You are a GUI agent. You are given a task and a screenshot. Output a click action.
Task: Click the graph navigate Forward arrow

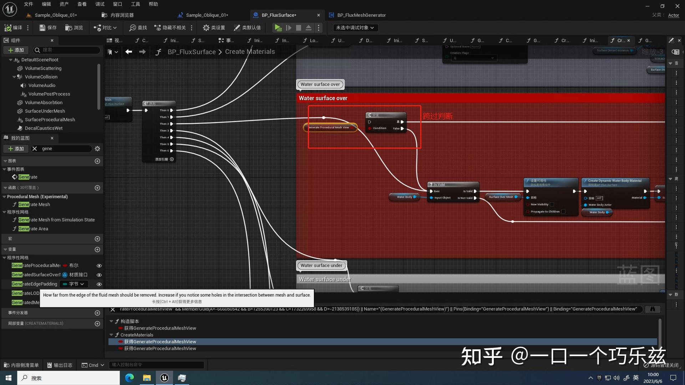coord(142,52)
